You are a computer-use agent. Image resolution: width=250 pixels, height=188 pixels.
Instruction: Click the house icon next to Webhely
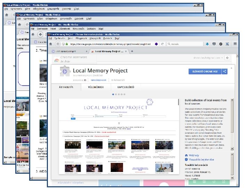[186, 155]
